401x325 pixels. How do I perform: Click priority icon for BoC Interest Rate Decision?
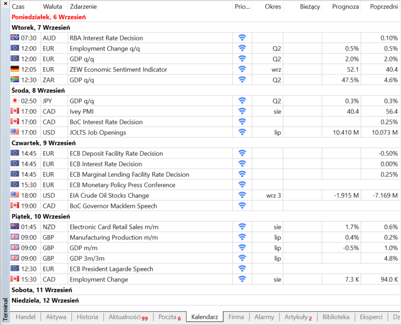click(x=242, y=122)
